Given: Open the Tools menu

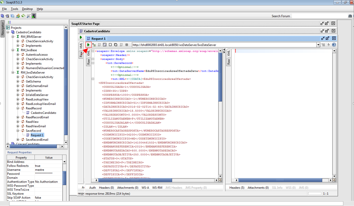Looking at the screenshot, I should tap(15, 9).
